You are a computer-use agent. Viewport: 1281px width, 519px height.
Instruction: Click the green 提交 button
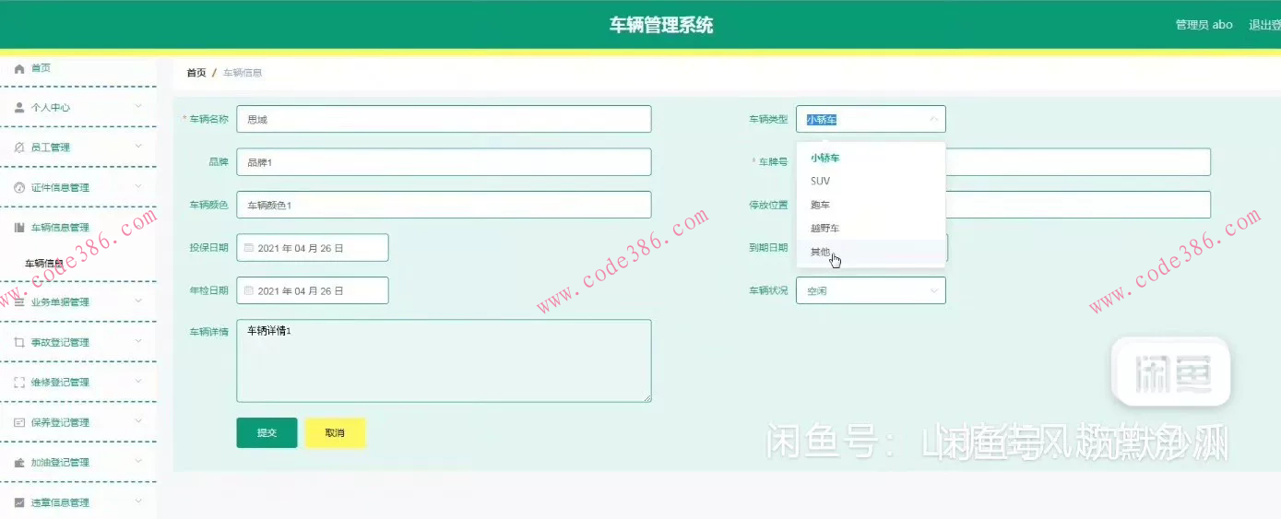pyautogui.click(x=267, y=432)
